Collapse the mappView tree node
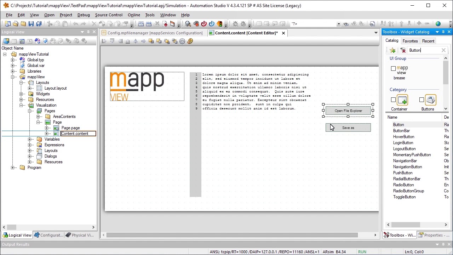The width and height of the screenshot is (453, 255). tap(13, 77)
